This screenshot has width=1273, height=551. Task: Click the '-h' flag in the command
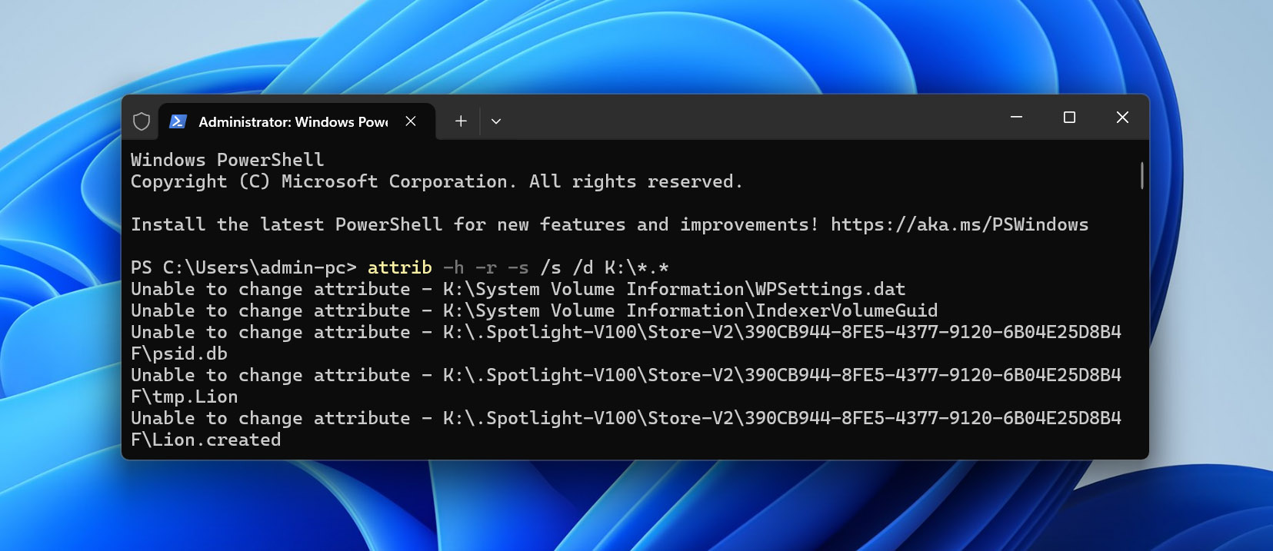click(454, 267)
